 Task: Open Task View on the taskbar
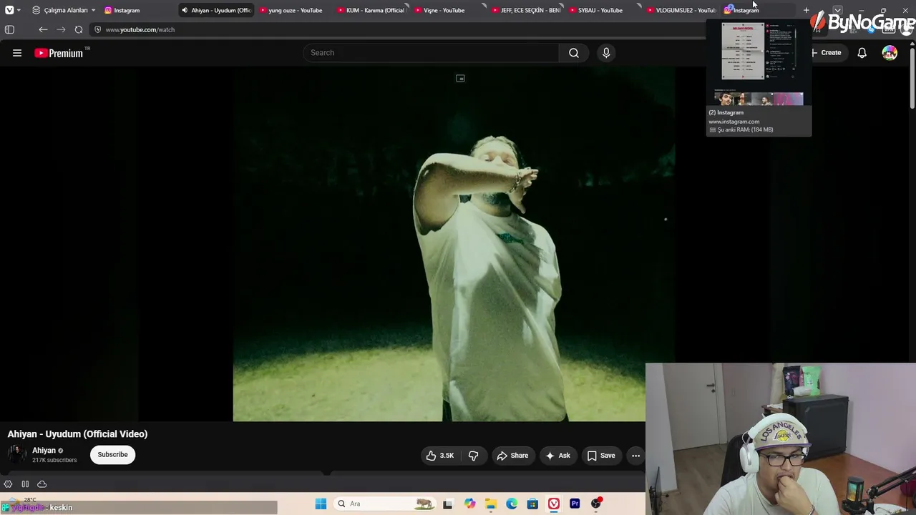tap(448, 504)
